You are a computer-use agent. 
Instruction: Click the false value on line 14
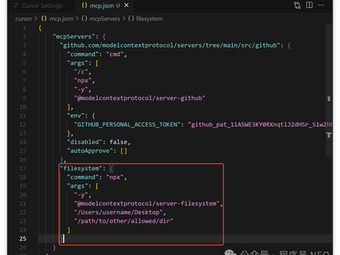(118, 142)
